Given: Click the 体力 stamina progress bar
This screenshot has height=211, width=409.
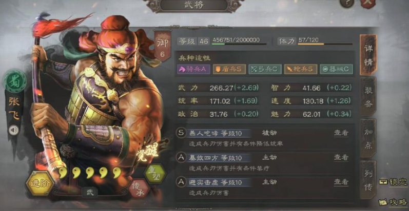Looking at the screenshot, I should tap(325, 44).
